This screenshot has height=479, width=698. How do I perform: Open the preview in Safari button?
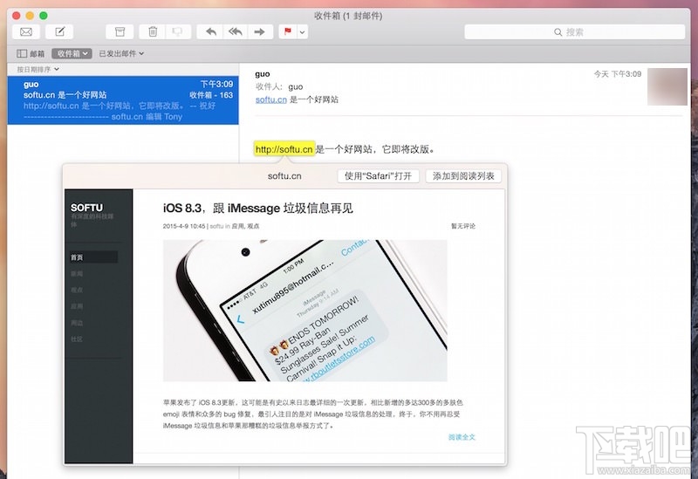tap(378, 176)
